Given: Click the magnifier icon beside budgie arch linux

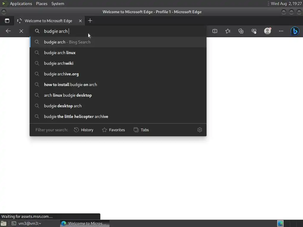Looking at the screenshot, I should [x=37, y=53].
